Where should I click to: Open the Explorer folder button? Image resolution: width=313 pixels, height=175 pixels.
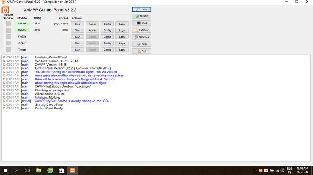142,30
